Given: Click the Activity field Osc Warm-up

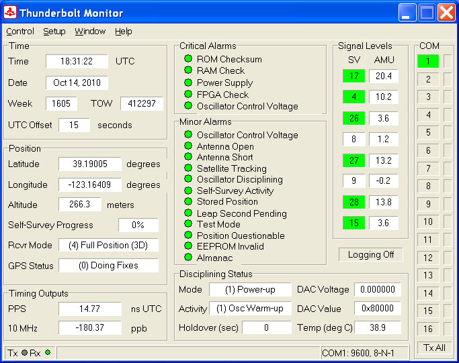Looking at the screenshot, I should [250, 309].
